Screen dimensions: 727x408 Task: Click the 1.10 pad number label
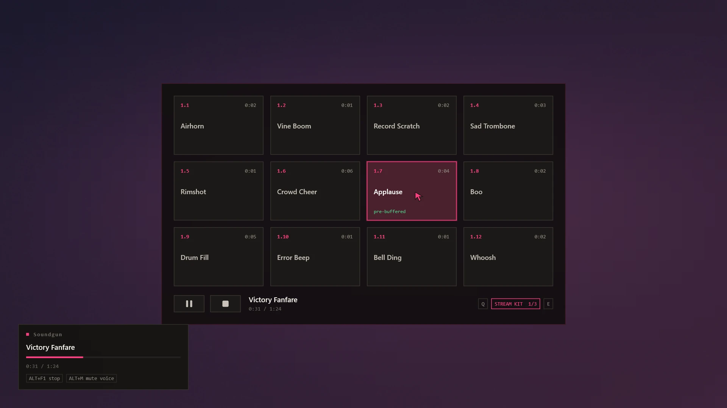click(283, 236)
